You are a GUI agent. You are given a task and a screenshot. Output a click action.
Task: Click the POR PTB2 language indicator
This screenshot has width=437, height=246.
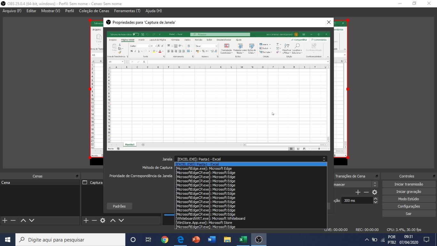tap(392, 240)
